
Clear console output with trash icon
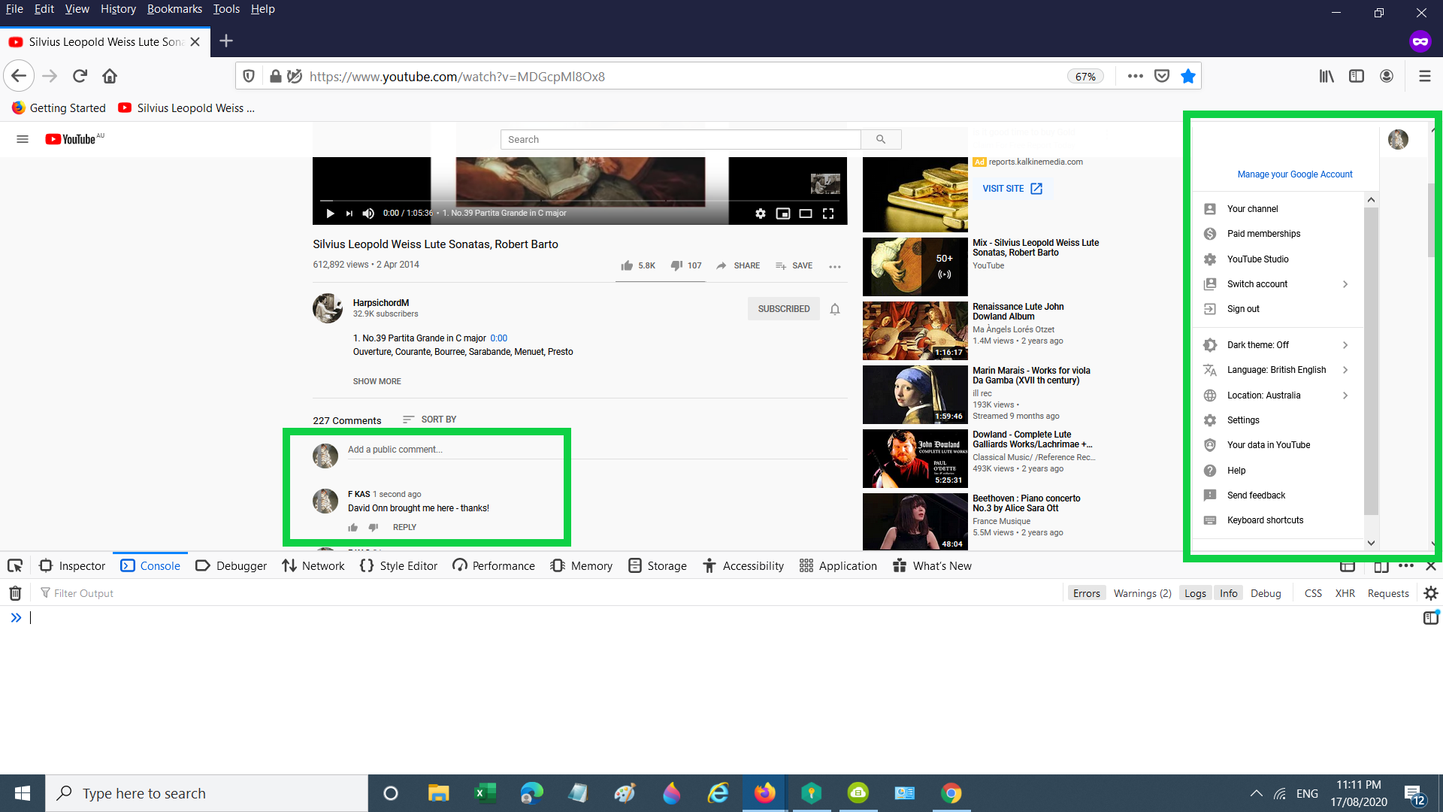[x=15, y=593]
